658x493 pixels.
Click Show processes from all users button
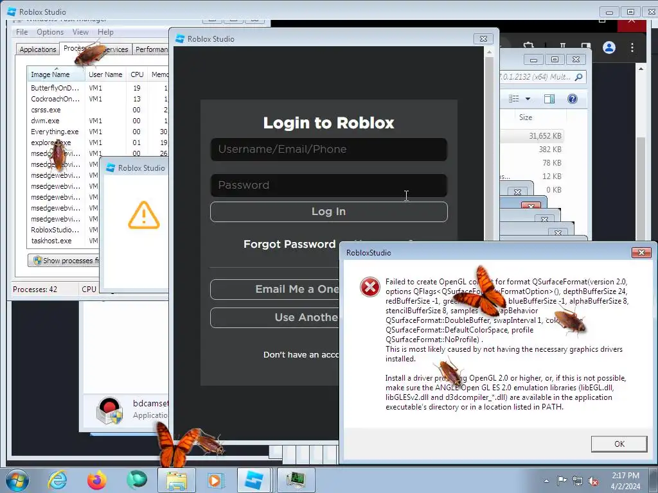point(64,261)
